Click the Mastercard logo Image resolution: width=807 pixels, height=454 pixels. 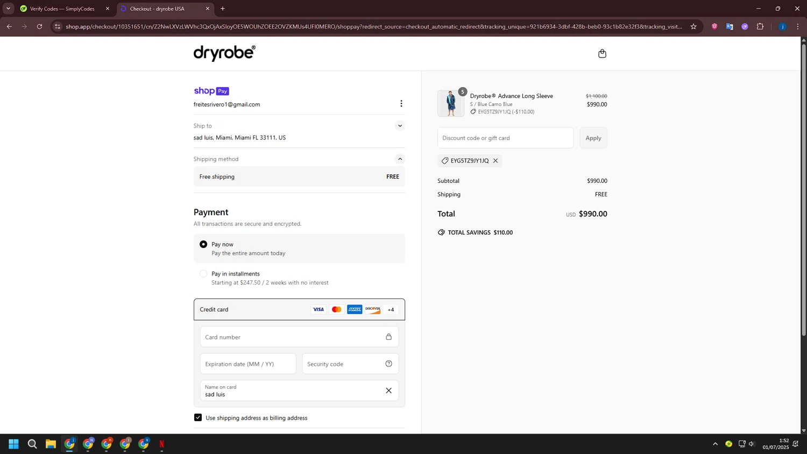pyautogui.click(x=336, y=309)
